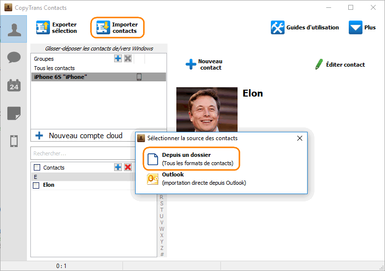Image resolution: width=385 pixels, height=271 pixels.
Task: Maximize the CopyTrans Contacts window
Action: point(351,7)
